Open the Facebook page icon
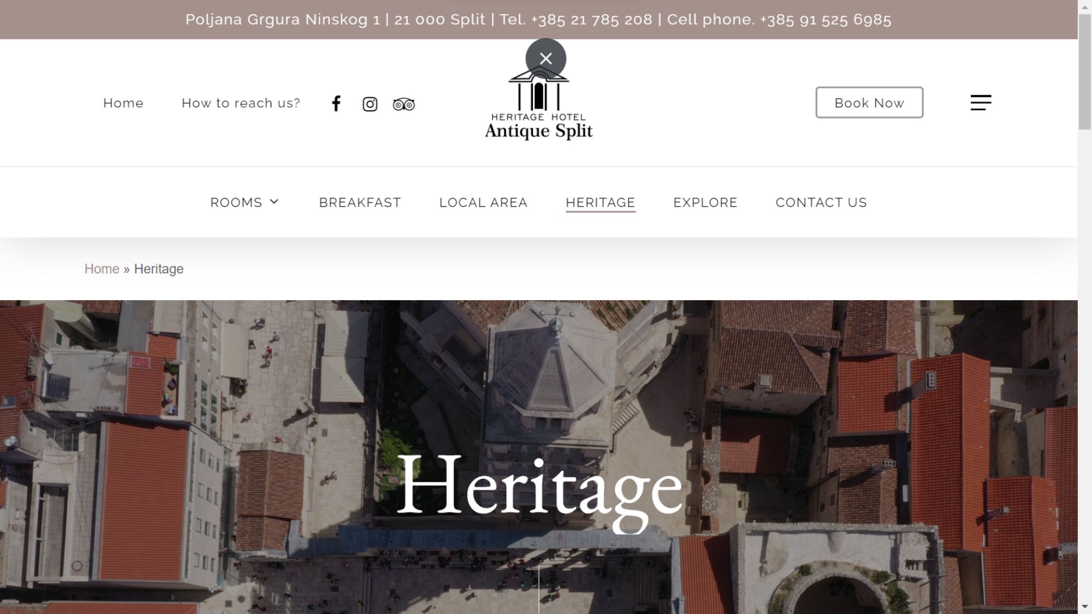Image resolution: width=1092 pixels, height=614 pixels. coord(336,104)
